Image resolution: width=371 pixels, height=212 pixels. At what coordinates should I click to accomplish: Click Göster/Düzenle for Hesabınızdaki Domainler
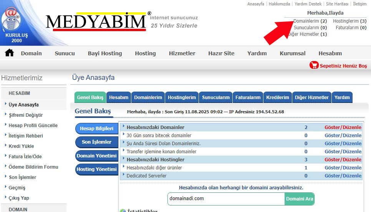pyautogui.click(x=343, y=127)
